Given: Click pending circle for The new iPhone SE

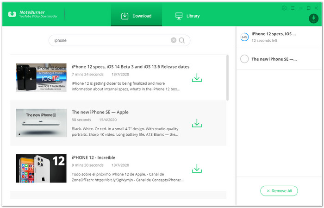Looking at the screenshot, I should point(244,59).
